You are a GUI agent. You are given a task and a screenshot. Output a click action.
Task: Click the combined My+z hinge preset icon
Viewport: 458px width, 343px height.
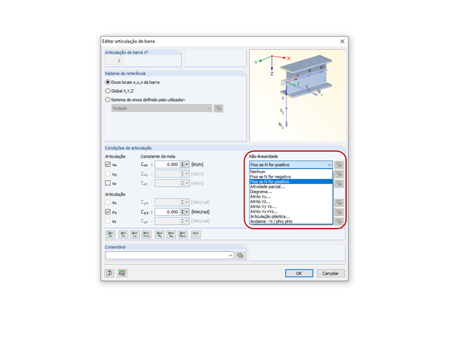point(183,234)
